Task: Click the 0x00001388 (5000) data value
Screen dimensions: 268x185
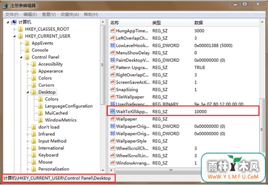Action: click(x=213, y=45)
